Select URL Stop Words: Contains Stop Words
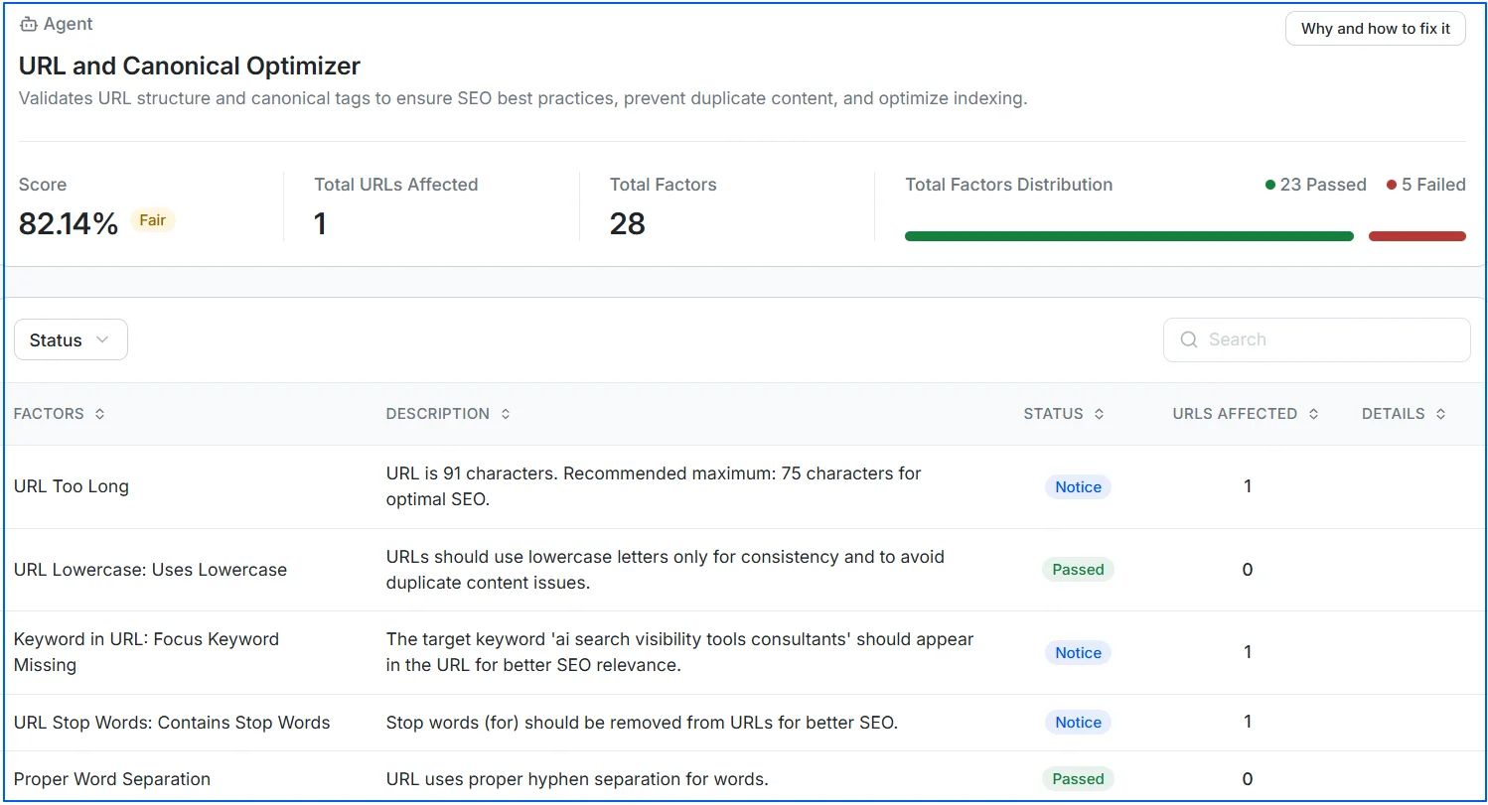 pyautogui.click(x=172, y=723)
